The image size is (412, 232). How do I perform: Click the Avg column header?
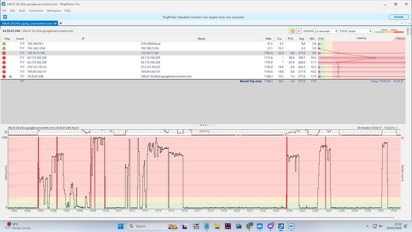tap(301, 39)
